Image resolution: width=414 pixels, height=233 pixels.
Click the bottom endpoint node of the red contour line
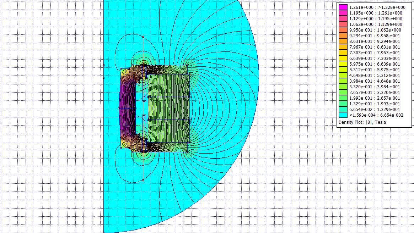tap(143, 180)
